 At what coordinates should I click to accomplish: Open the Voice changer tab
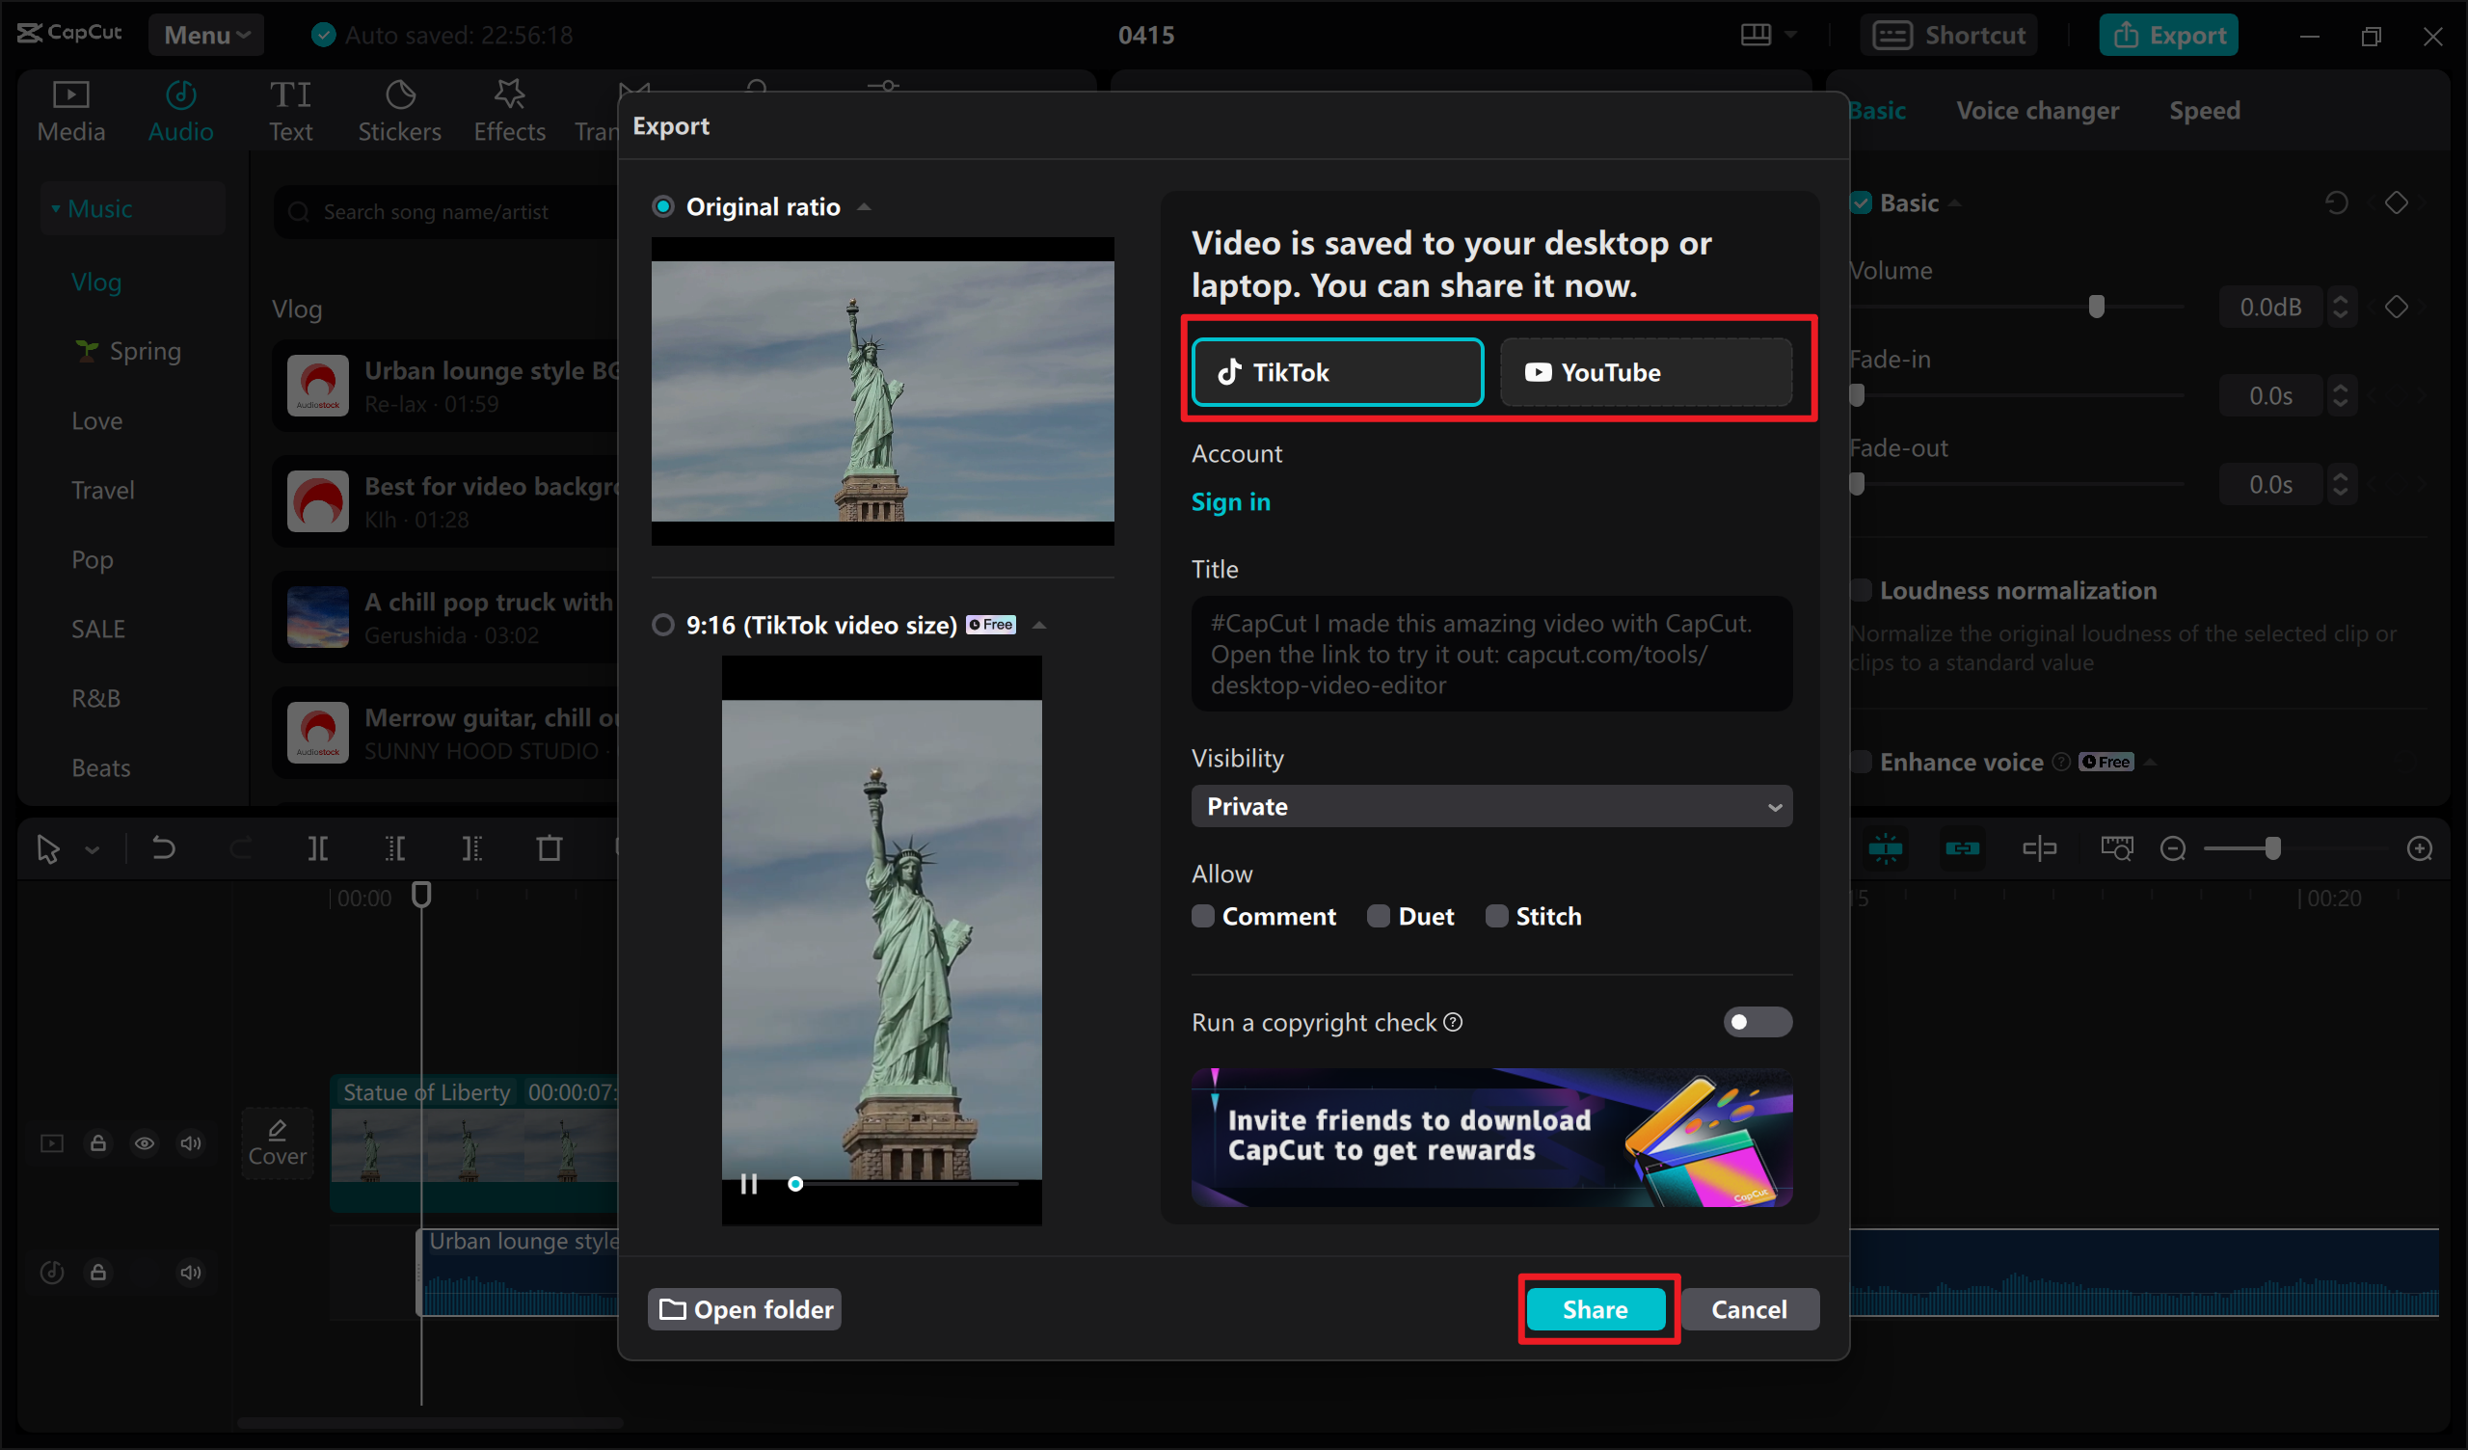(2037, 111)
